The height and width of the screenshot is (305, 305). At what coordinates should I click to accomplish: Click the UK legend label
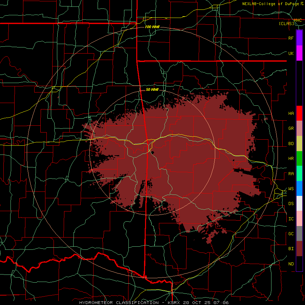[x=291, y=53]
